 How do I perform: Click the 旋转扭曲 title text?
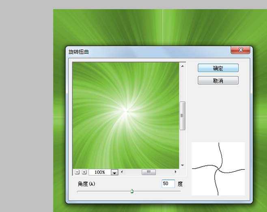tap(79, 52)
